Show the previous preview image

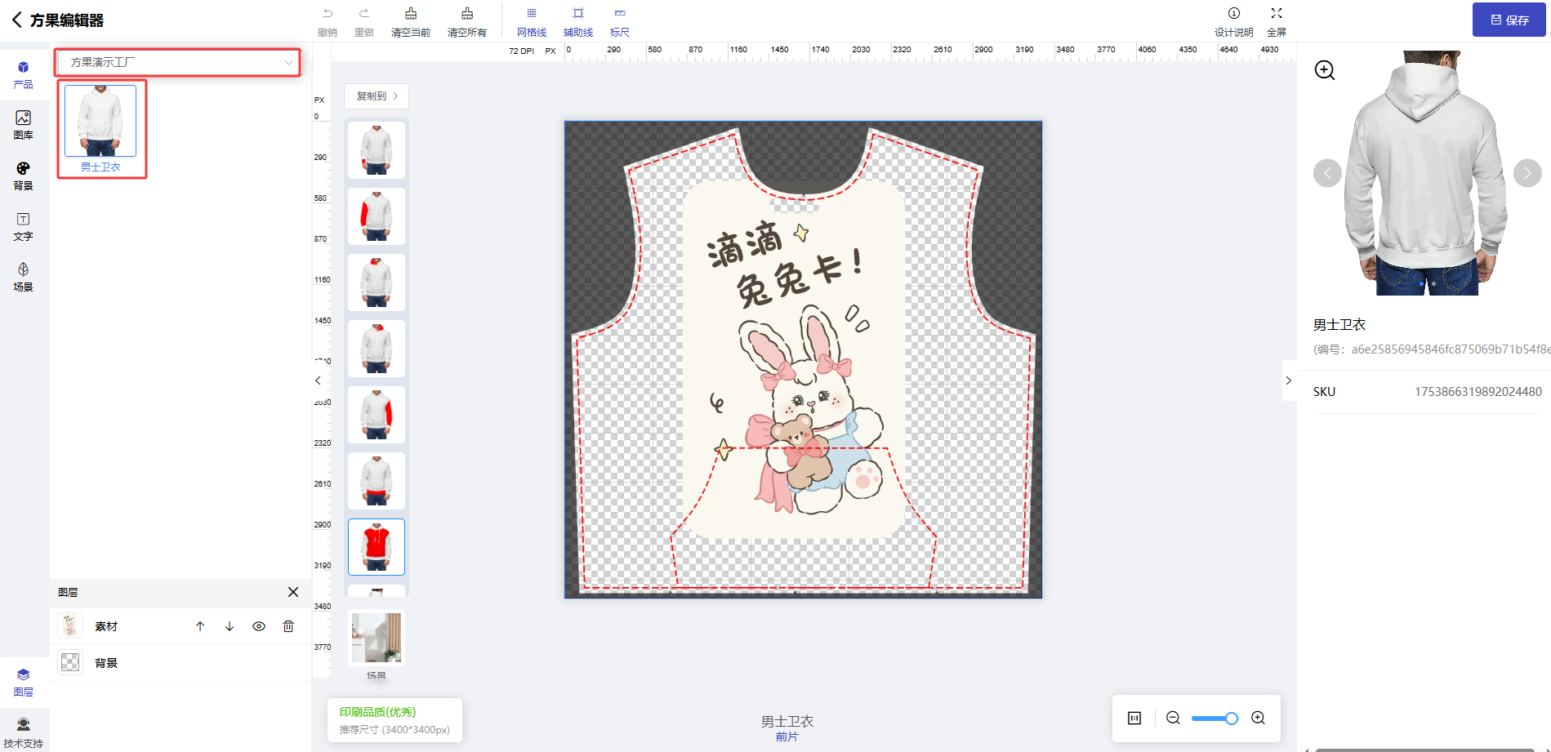(x=1327, y=173)
